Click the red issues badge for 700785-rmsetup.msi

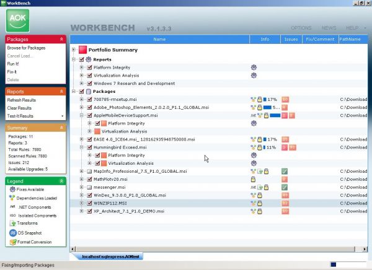click(x=285, y=99)
